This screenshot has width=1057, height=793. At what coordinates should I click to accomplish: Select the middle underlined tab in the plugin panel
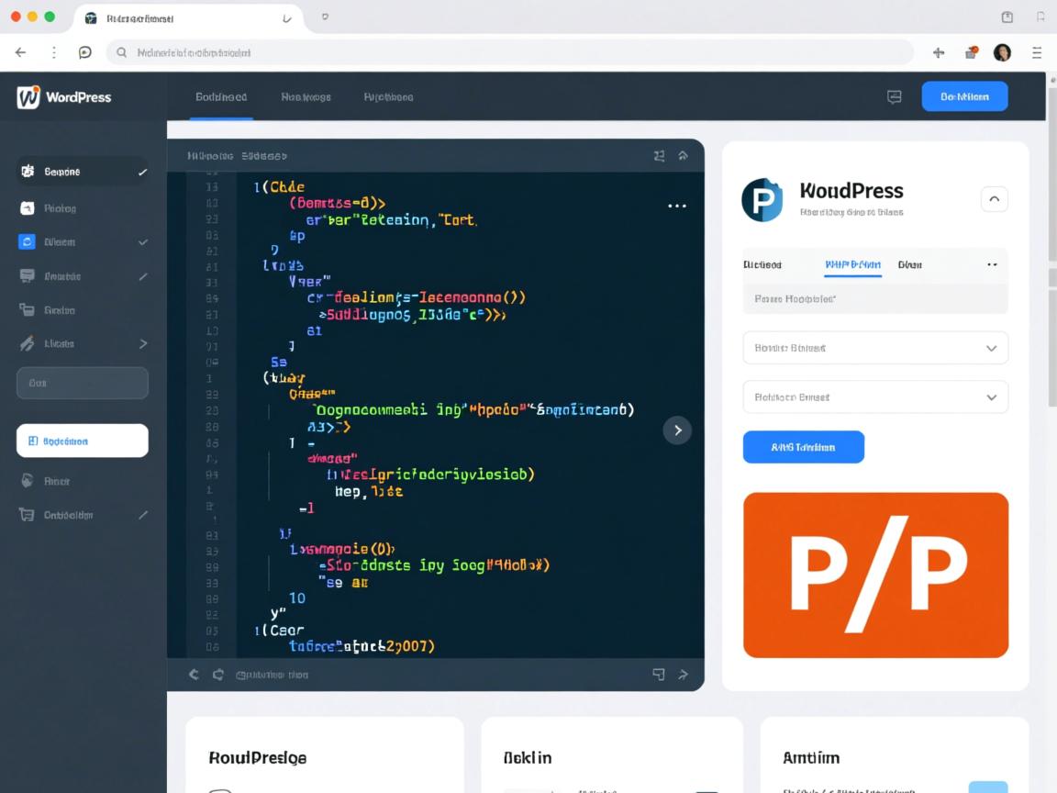click(x=851, y=264)
